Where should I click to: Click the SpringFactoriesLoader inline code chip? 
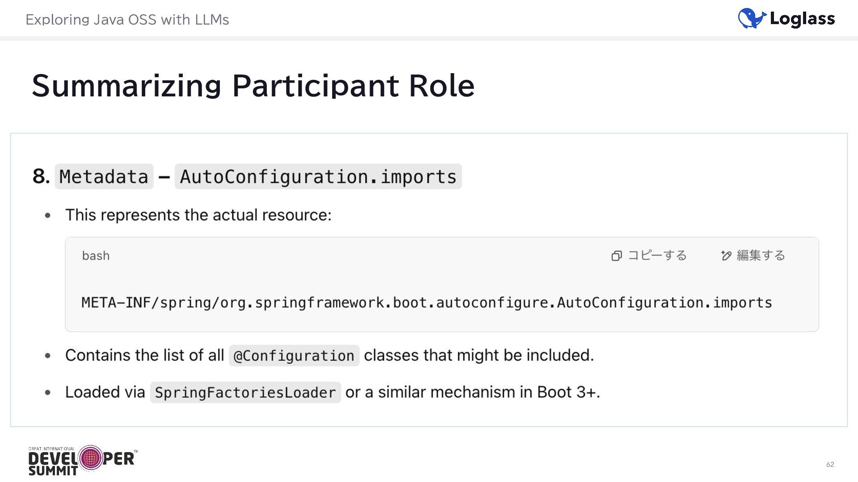click(245, 393)
